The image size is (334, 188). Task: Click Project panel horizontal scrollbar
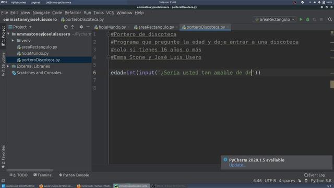point(30,170)
